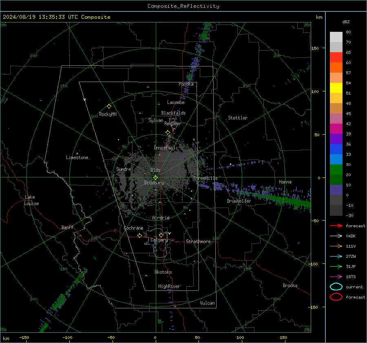Select the yellow diamond marker near Cochrane
The image size is (367, 343).
[140, 235]
